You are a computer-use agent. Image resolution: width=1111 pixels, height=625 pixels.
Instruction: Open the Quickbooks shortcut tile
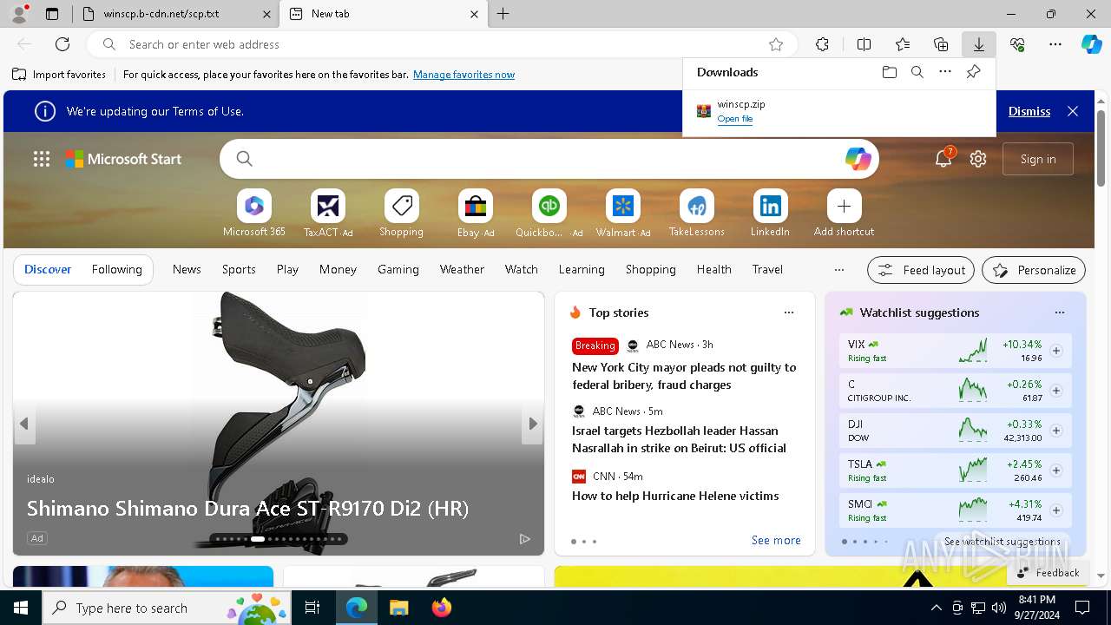(x=549, y=213)
